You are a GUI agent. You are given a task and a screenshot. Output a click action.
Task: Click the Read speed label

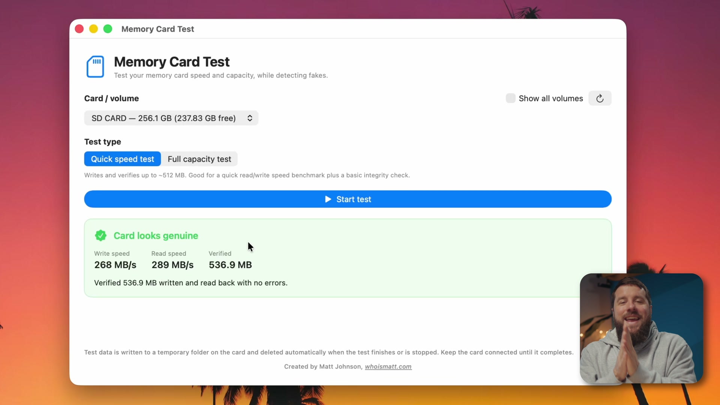click(169, 253)
